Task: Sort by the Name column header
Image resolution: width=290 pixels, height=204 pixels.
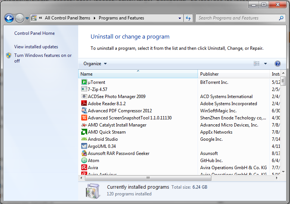Action: 138,74
